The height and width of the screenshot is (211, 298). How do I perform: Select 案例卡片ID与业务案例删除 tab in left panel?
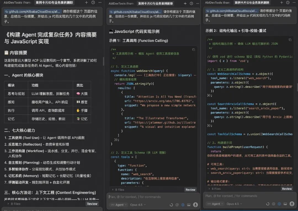(54, 2)
